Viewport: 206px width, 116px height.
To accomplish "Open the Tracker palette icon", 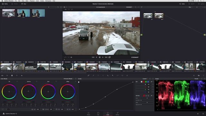I will [x=103, y=76].
